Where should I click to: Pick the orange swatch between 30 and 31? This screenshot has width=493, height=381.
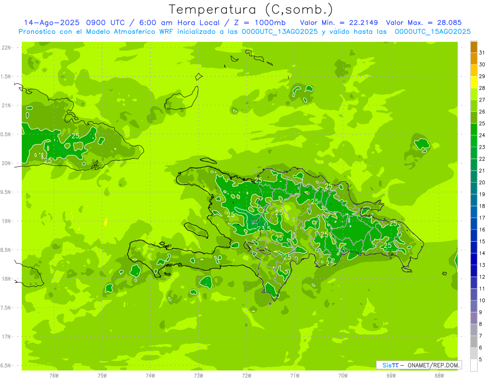click(474, 59)
